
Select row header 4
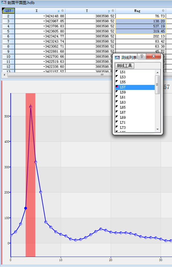pos(8,26)
